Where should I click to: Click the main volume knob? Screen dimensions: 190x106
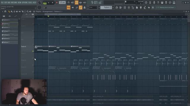[x=39, y=3]
